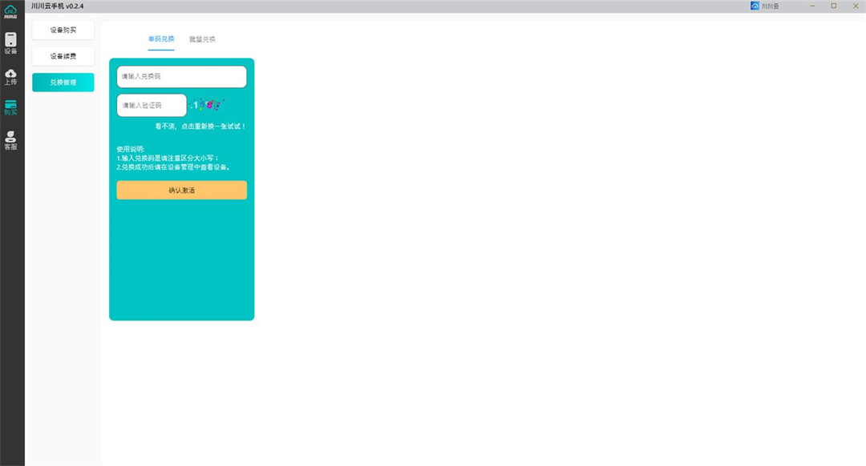866x466 pixels.
Task: Open the 上传 (Upload) sidebar section
Action: click(x=10, y=77)
